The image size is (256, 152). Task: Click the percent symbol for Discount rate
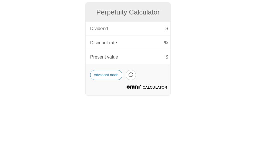point(166,43)
